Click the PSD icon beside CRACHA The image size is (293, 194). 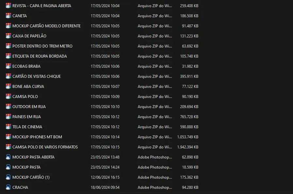(8, 187)
